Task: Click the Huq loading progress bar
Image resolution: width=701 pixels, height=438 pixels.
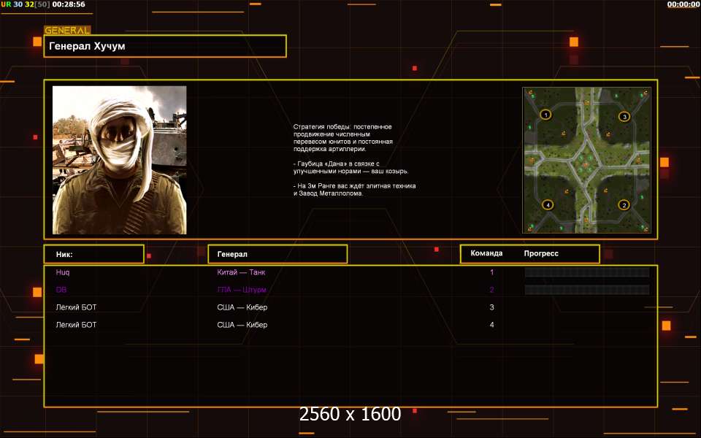Action: (x=587, y=272)
